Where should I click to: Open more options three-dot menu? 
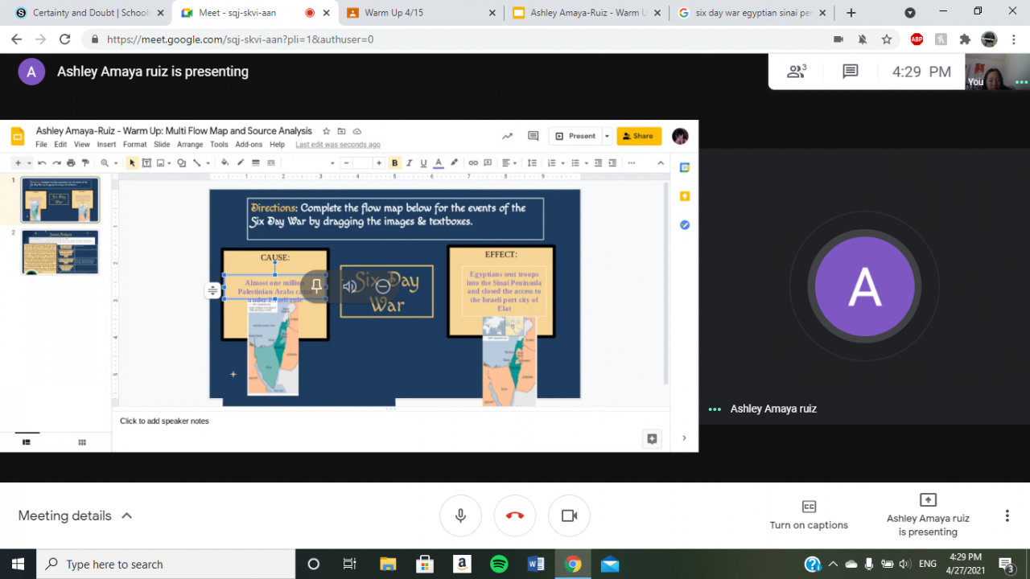coord(1007,515)
